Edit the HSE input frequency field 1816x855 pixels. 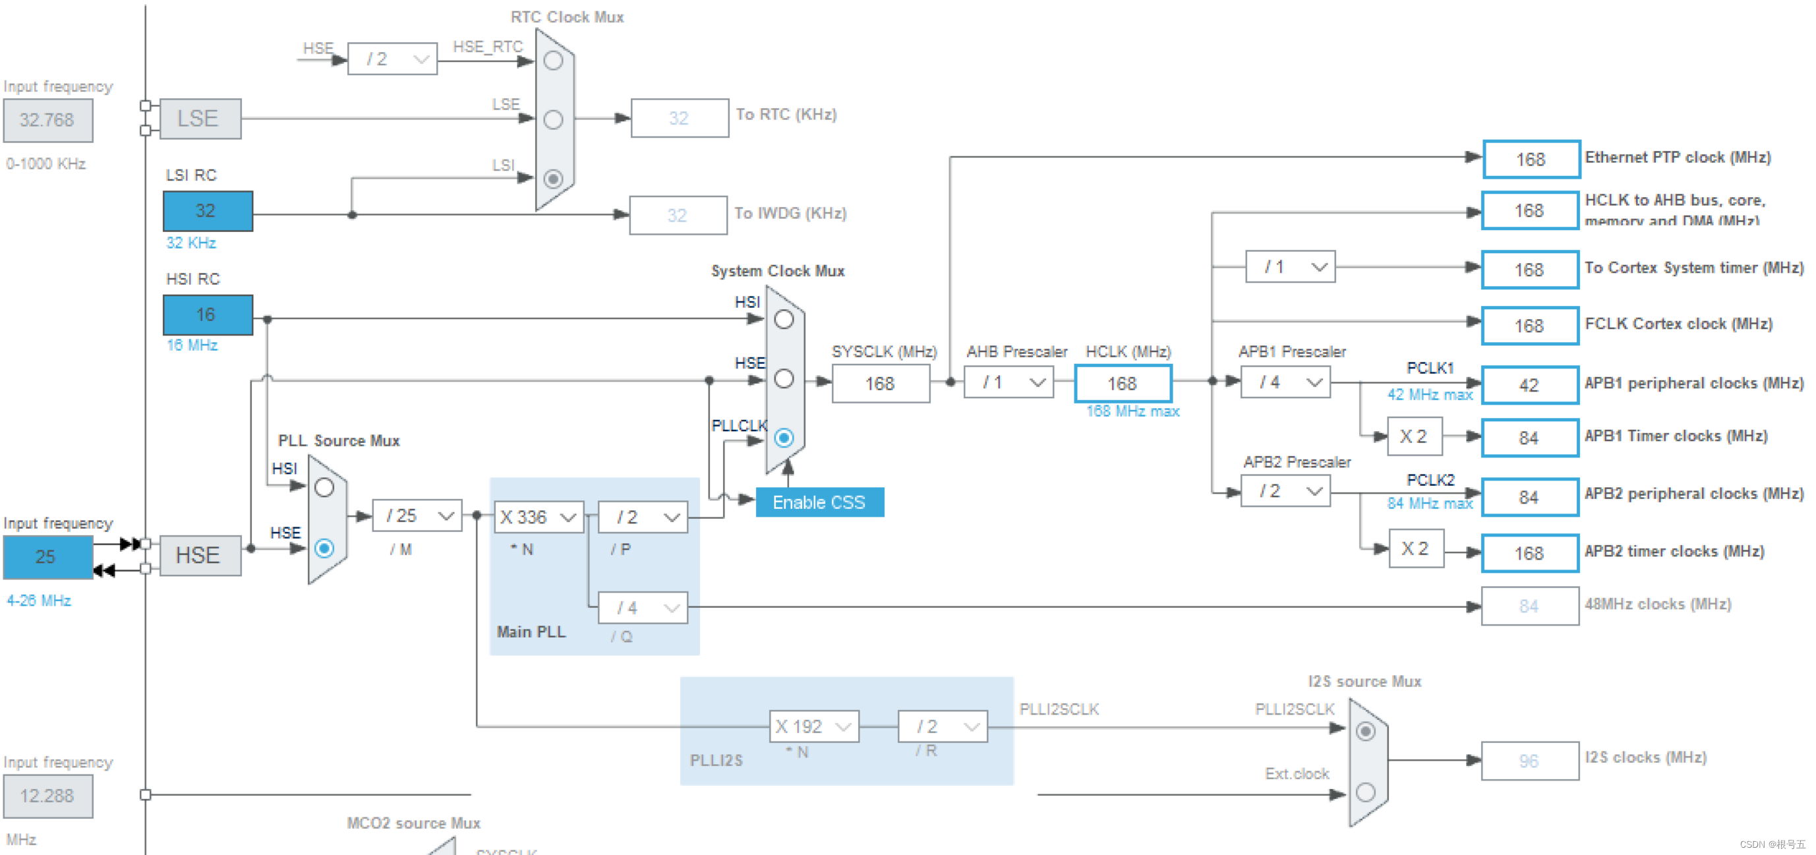[47, 558]
